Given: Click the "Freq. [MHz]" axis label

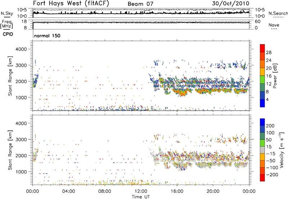Looking at the screenshot, I should [x=6, y=24].
